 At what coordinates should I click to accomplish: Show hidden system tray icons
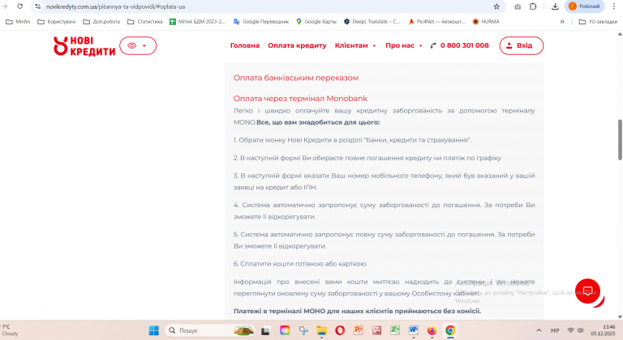coord(539,330)
